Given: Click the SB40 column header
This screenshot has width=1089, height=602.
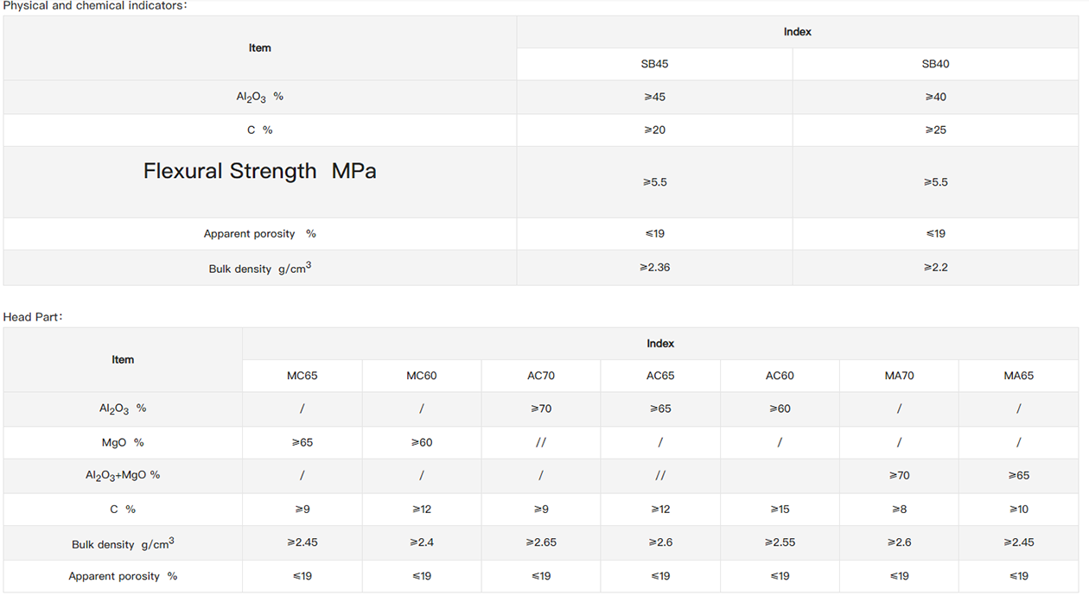Looking at the screenshot, I should [935, 64].
